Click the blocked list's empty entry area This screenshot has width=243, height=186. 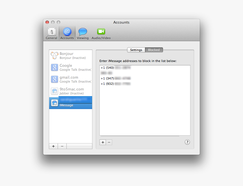145,110
